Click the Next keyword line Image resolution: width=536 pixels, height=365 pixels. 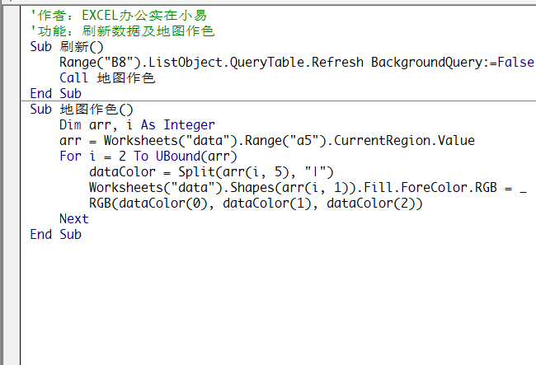74,219
